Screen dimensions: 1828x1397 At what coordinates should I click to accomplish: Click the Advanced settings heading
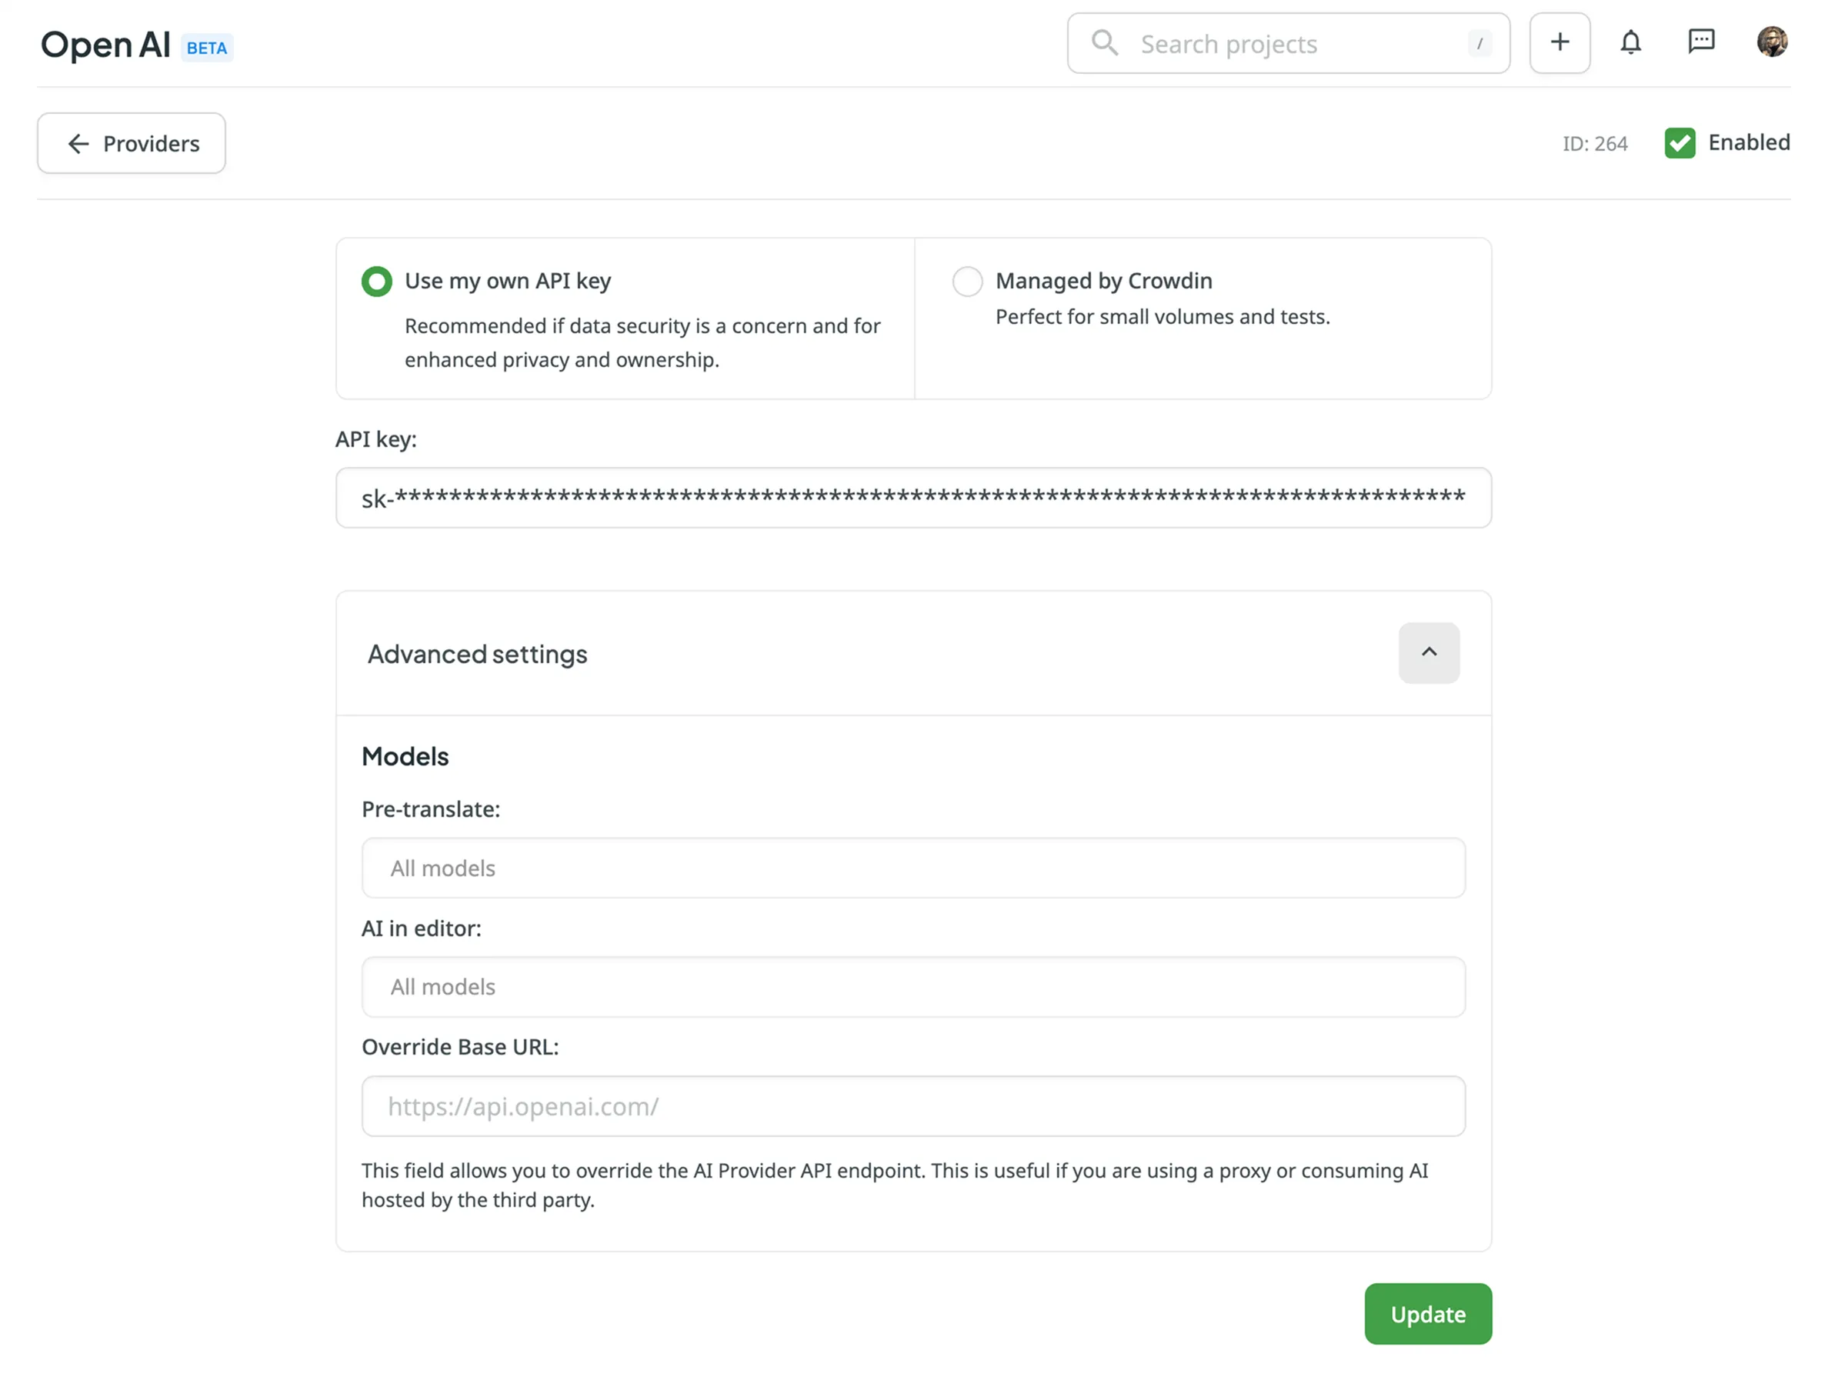pyautogui.click(x=477, y=655)
